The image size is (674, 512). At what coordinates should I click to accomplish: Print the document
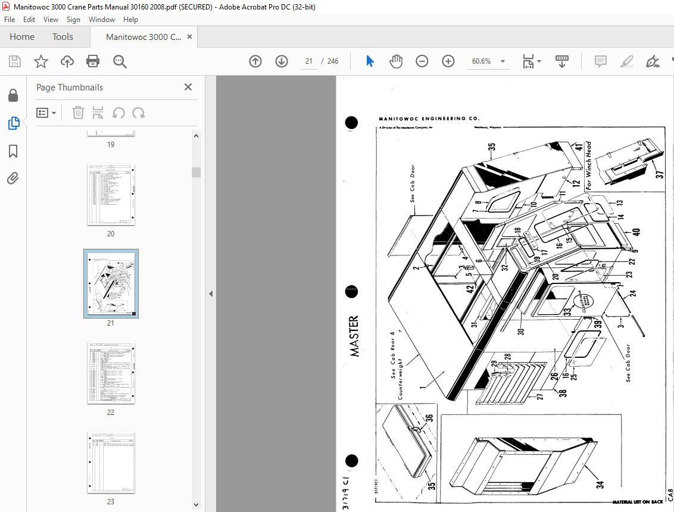(93, 61)
